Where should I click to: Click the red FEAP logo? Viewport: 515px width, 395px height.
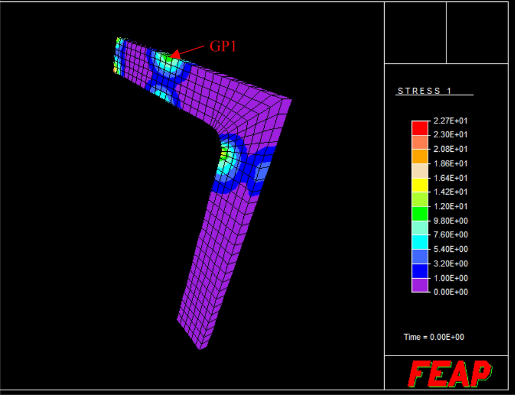click(449, 374)
